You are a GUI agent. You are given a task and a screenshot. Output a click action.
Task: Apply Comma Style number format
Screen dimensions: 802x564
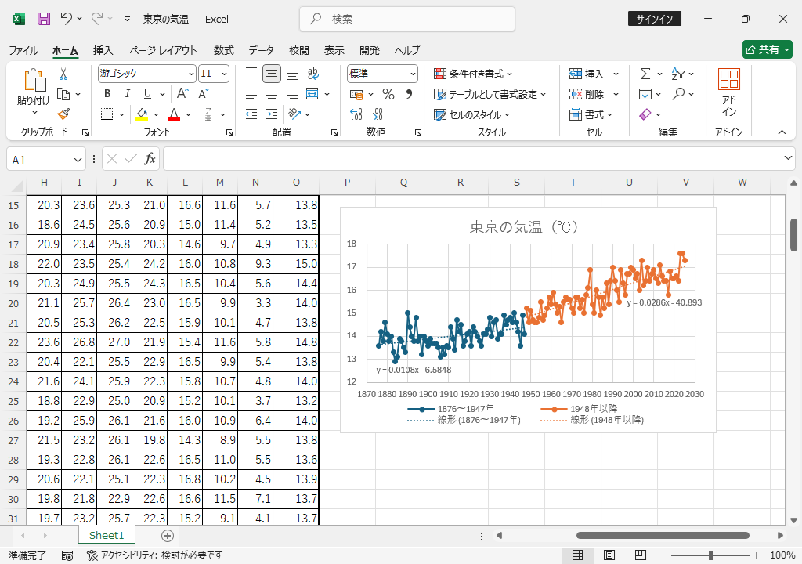(x=409, y=94)
